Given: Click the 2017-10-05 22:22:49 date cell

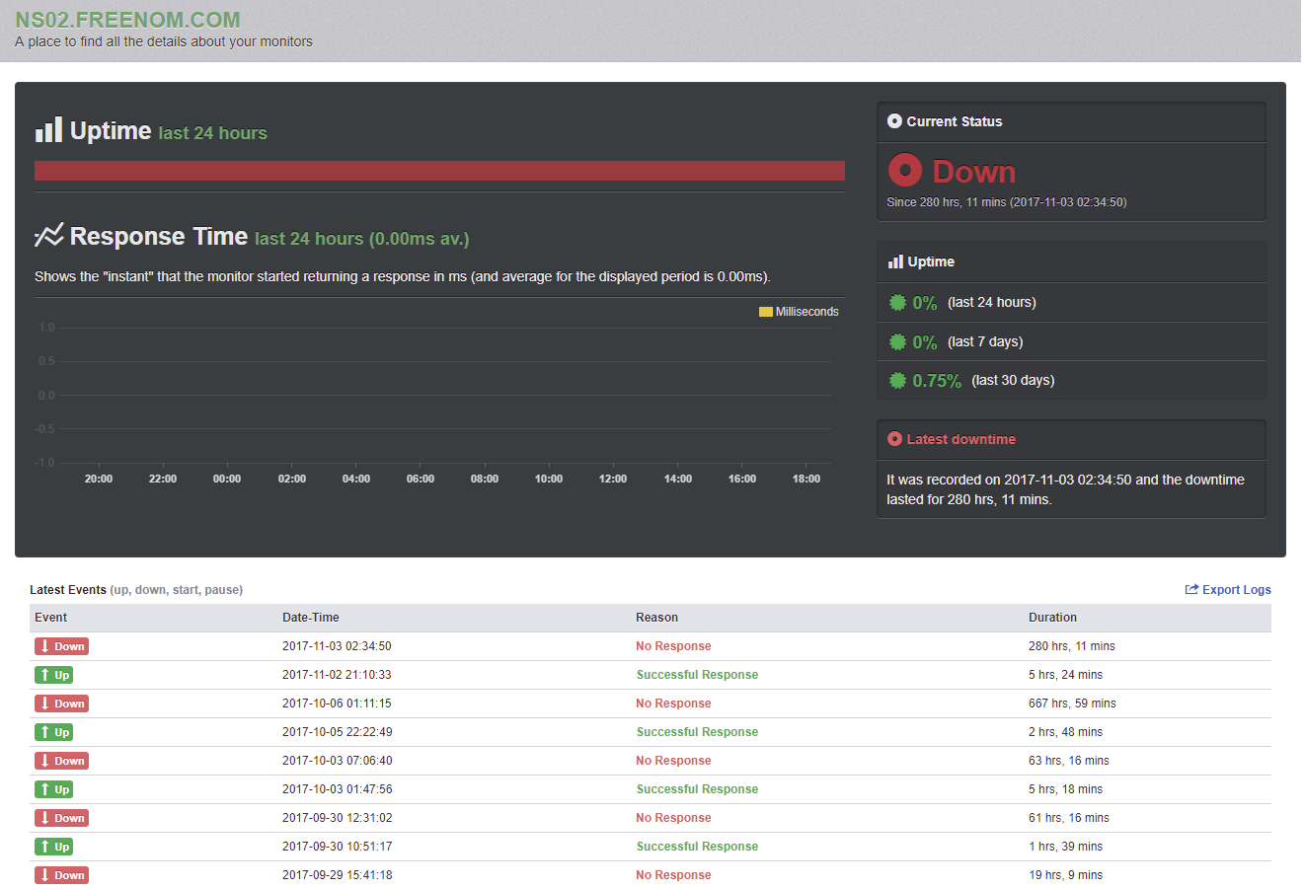Looking at the screenshot, I should [337, 732].
